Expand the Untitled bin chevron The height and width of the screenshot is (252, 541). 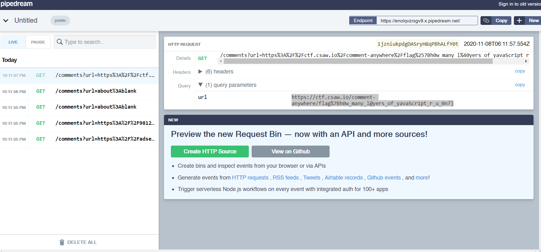click(x=6, y=21)
